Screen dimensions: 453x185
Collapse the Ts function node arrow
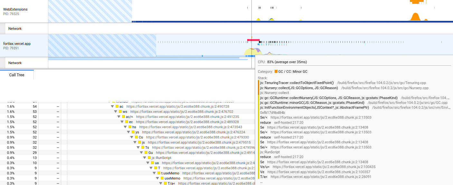pos(138,147)
